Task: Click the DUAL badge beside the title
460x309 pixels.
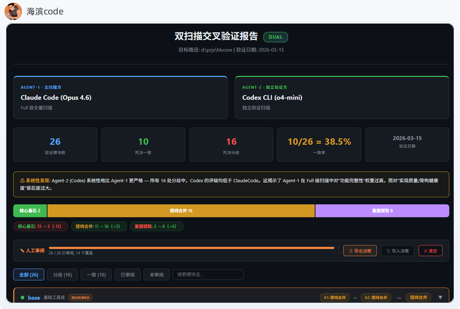Action: click(275, 37)
